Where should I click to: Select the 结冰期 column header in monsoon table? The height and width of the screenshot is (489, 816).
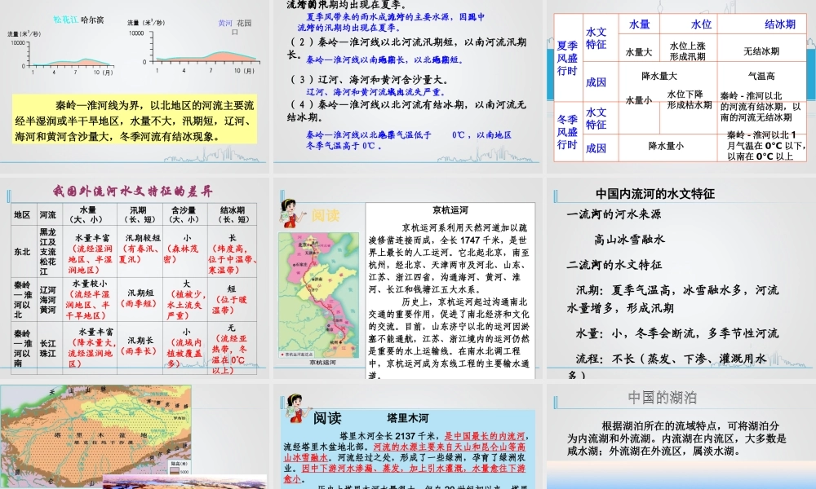779,24
